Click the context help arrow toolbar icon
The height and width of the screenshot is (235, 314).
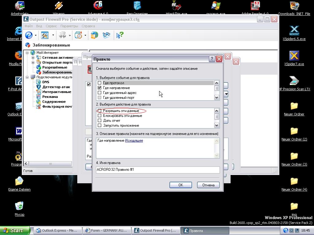point(119,35)
